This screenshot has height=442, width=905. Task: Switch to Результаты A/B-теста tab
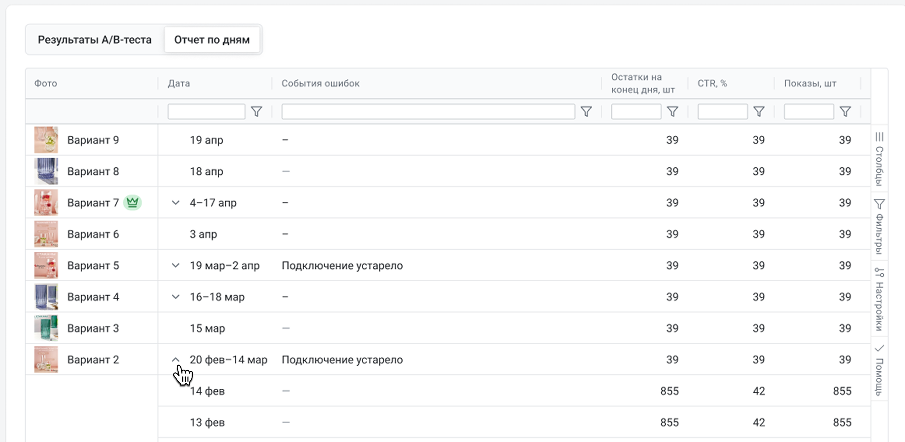[95, 40]
